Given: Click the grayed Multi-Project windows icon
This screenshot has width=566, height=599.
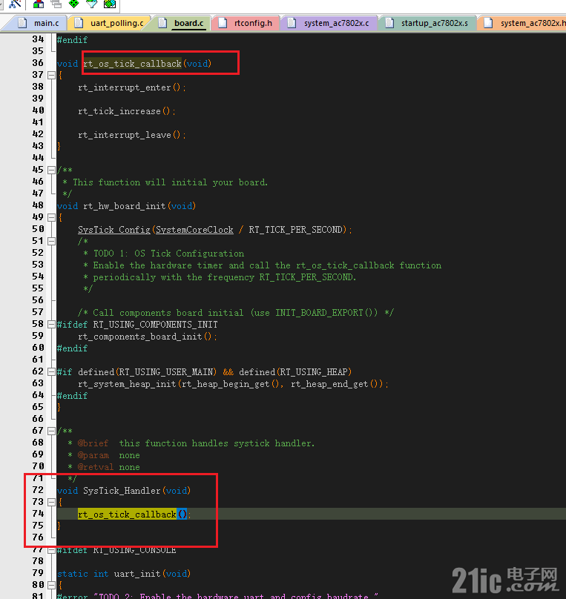Looking at the screenshot, I should (56, 4).
